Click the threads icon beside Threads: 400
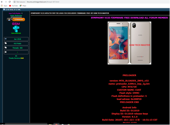 click(x=6, y=48)
